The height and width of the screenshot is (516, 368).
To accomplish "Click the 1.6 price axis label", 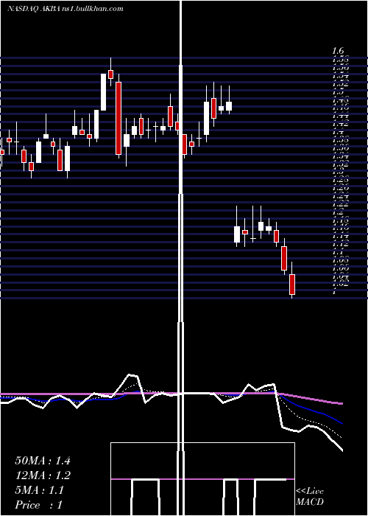I will click(338, 51).
